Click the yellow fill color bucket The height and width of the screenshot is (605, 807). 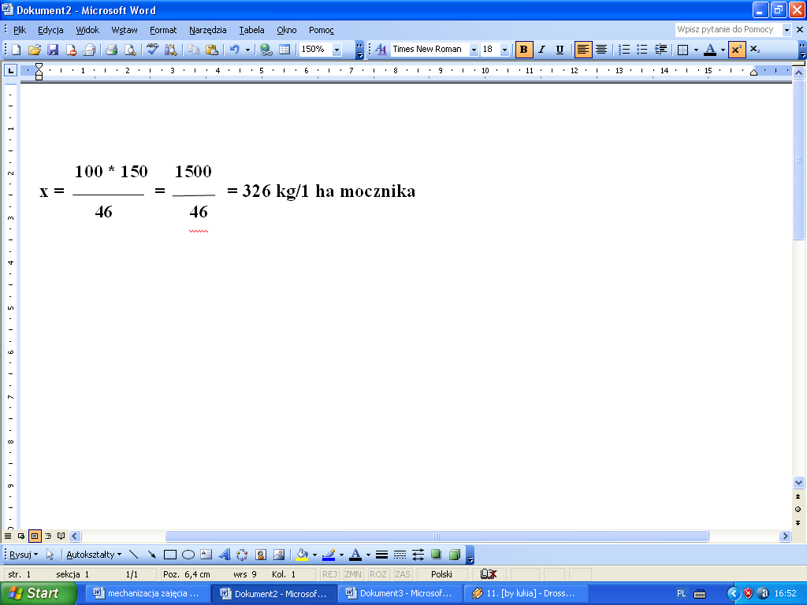coord(302,555)
